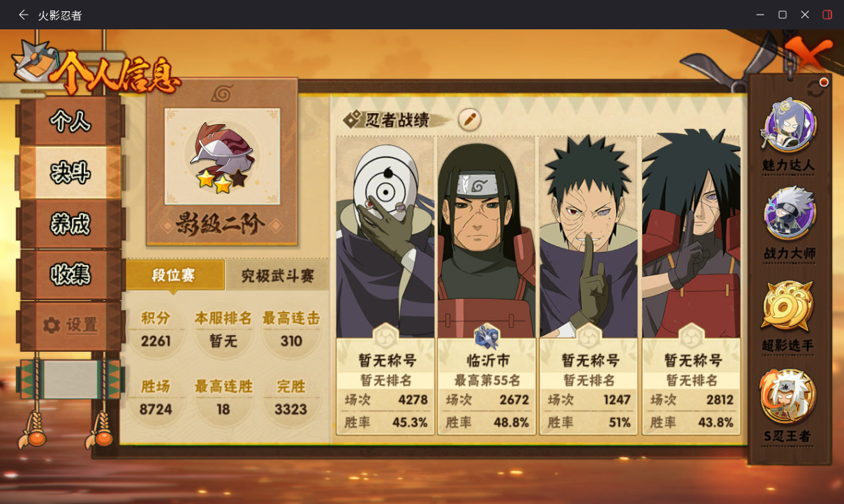Toggle the red sidebar icon in title bar
This screenshot has height=504, width=844.
pyautogui.click(x=827, y=15)
